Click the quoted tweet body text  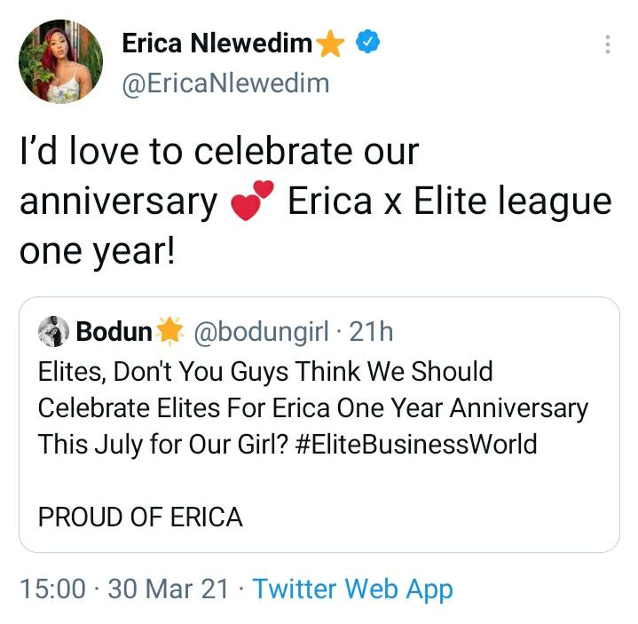tap(312, 407)
